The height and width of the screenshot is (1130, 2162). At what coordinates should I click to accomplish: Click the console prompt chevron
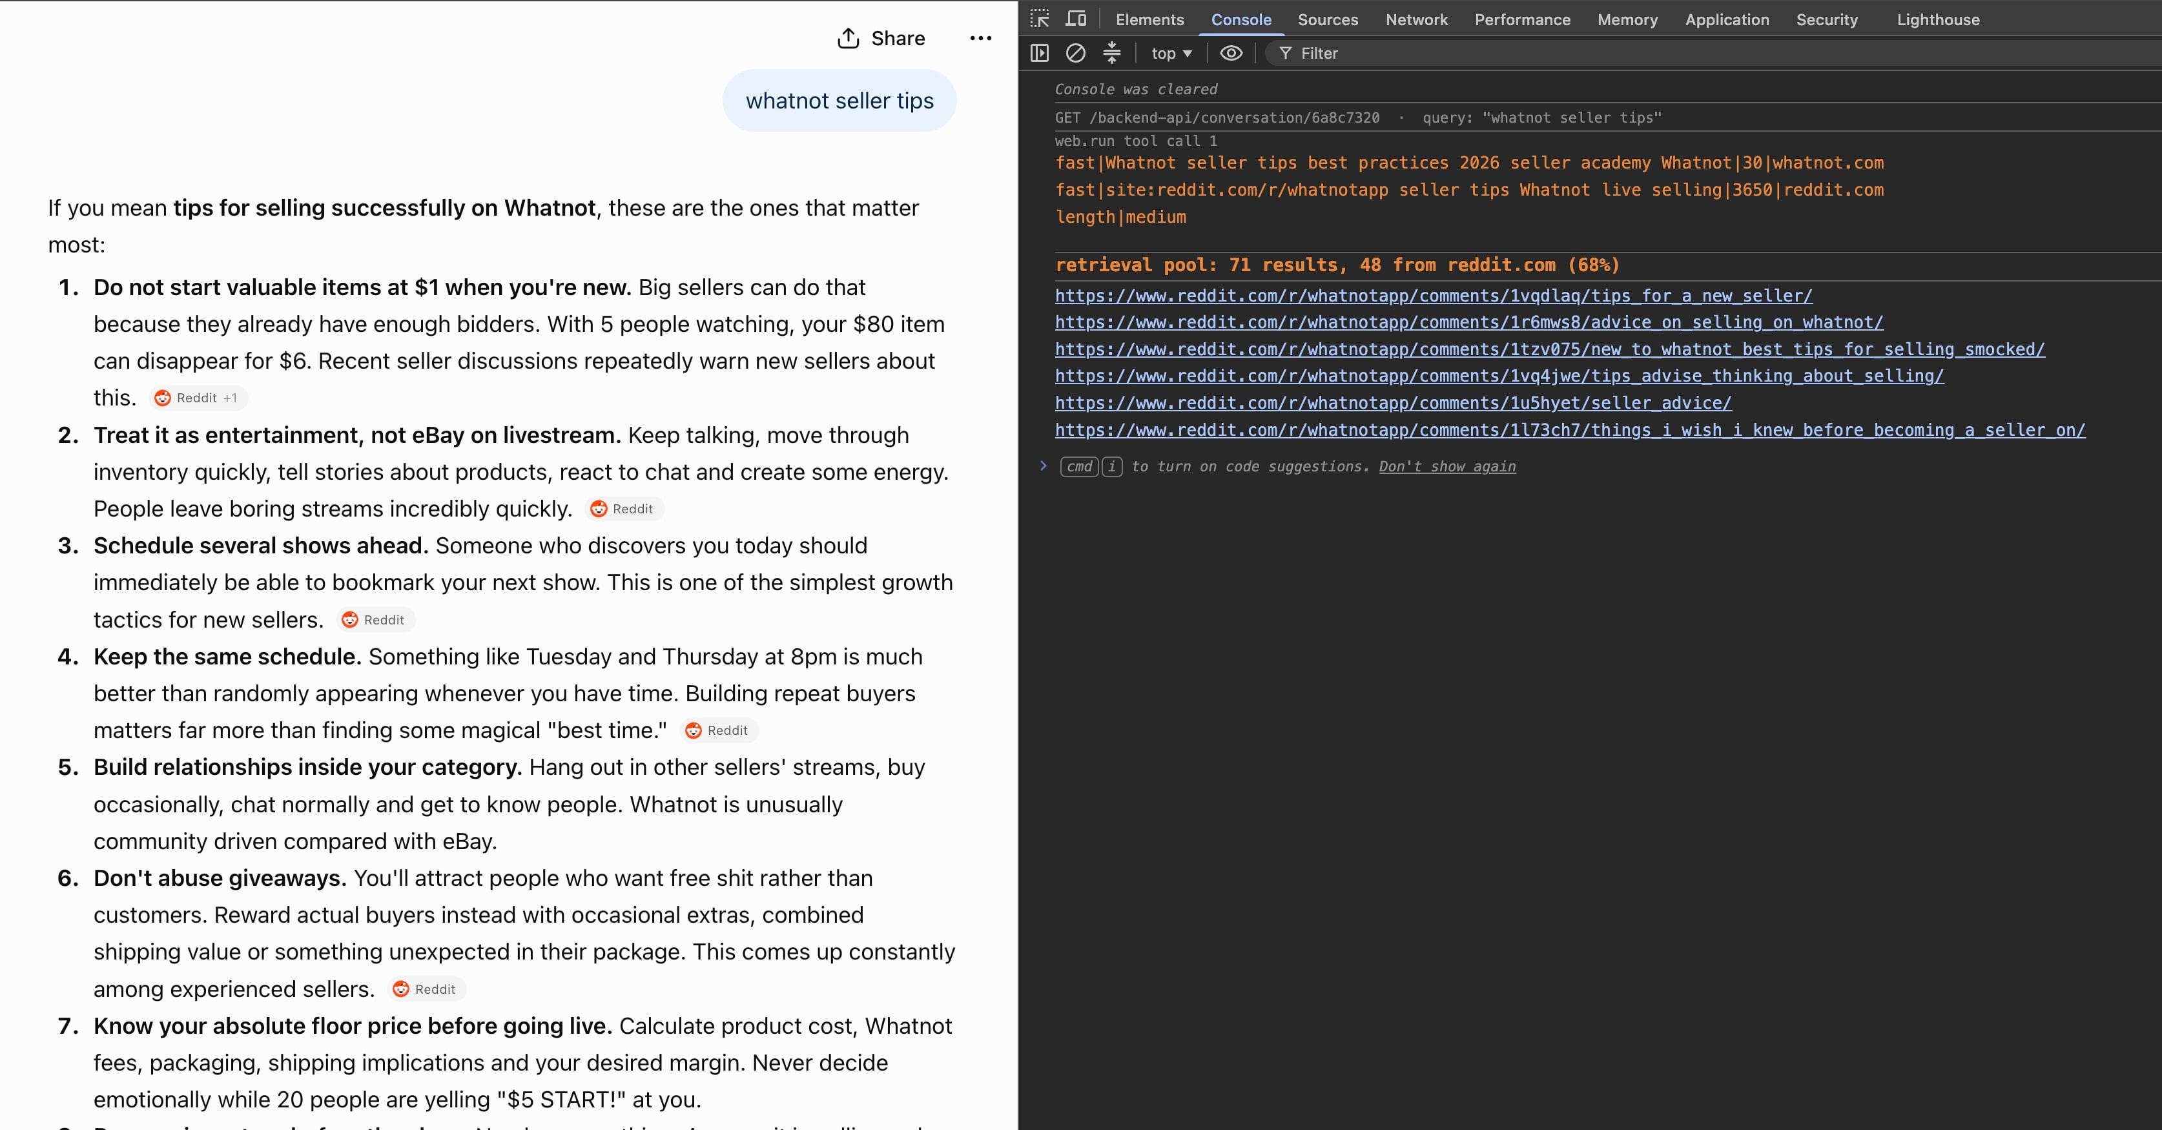click(1044, 466)
